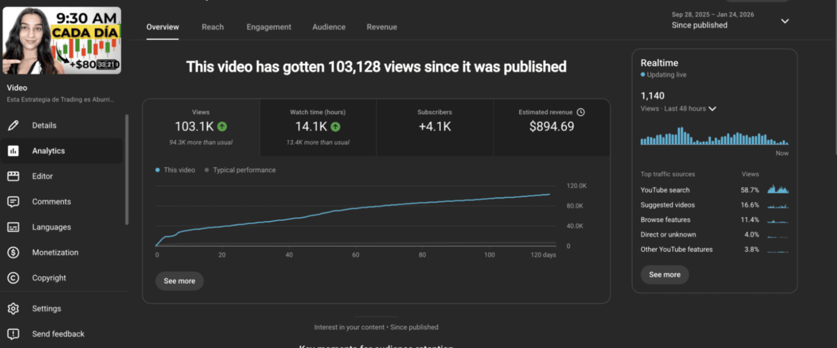
Task: Click the Details pencil icon
Action: click(13, 125)
